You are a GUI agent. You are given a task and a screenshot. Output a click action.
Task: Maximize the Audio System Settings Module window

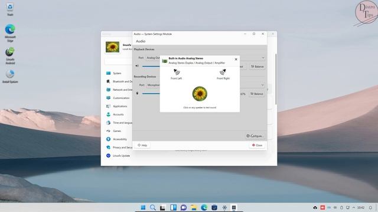[x=254, y=34]
